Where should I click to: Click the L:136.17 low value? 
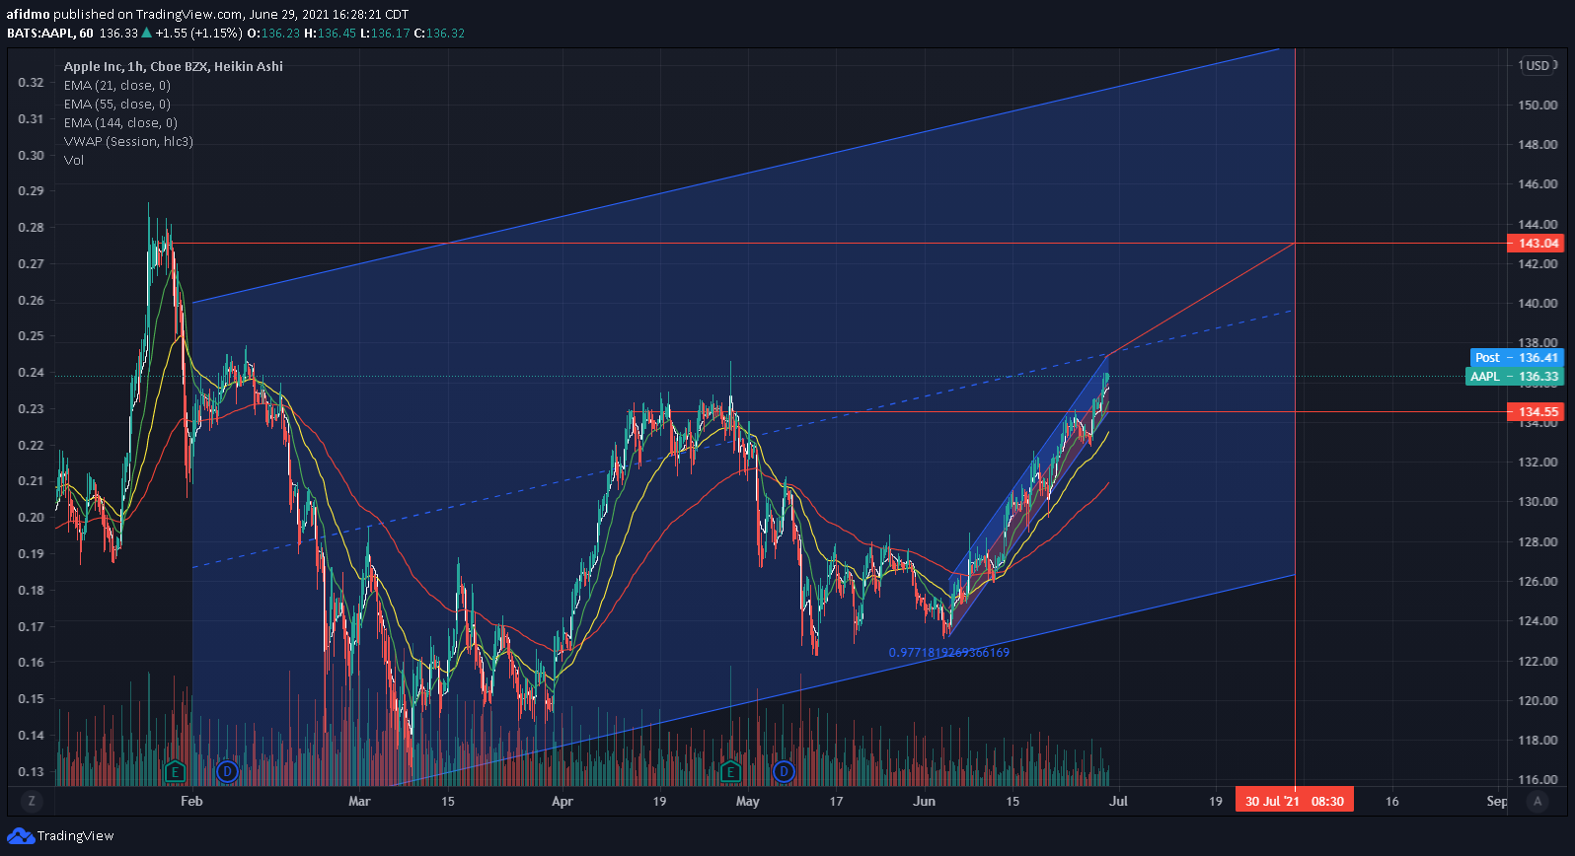pos(385,33)
